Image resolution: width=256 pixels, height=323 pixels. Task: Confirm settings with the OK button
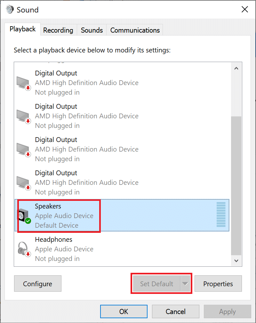pyautogui.click(x=124, y=311)
